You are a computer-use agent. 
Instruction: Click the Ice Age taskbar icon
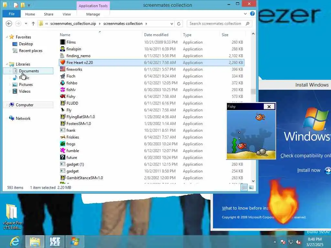(x=55, y=242)
